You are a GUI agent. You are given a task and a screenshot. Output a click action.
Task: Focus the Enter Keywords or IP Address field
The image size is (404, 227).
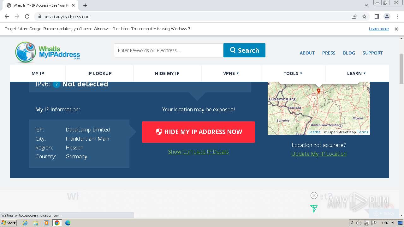pos(169,50)
